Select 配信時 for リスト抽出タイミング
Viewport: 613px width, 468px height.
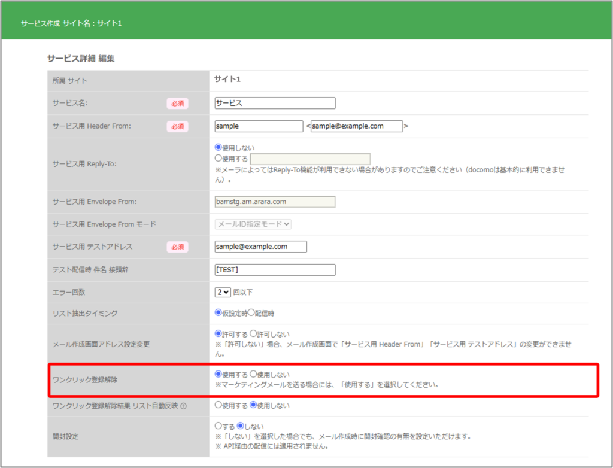click(x=252, y=312)
